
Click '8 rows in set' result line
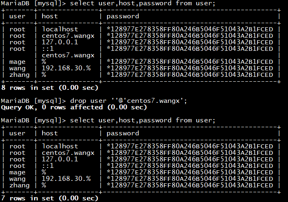click(x=49, y=87)
